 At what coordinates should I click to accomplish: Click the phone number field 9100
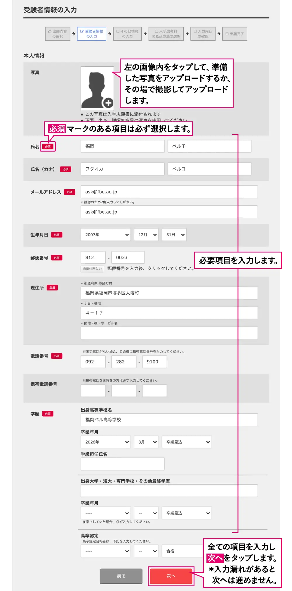coord(155,362)
